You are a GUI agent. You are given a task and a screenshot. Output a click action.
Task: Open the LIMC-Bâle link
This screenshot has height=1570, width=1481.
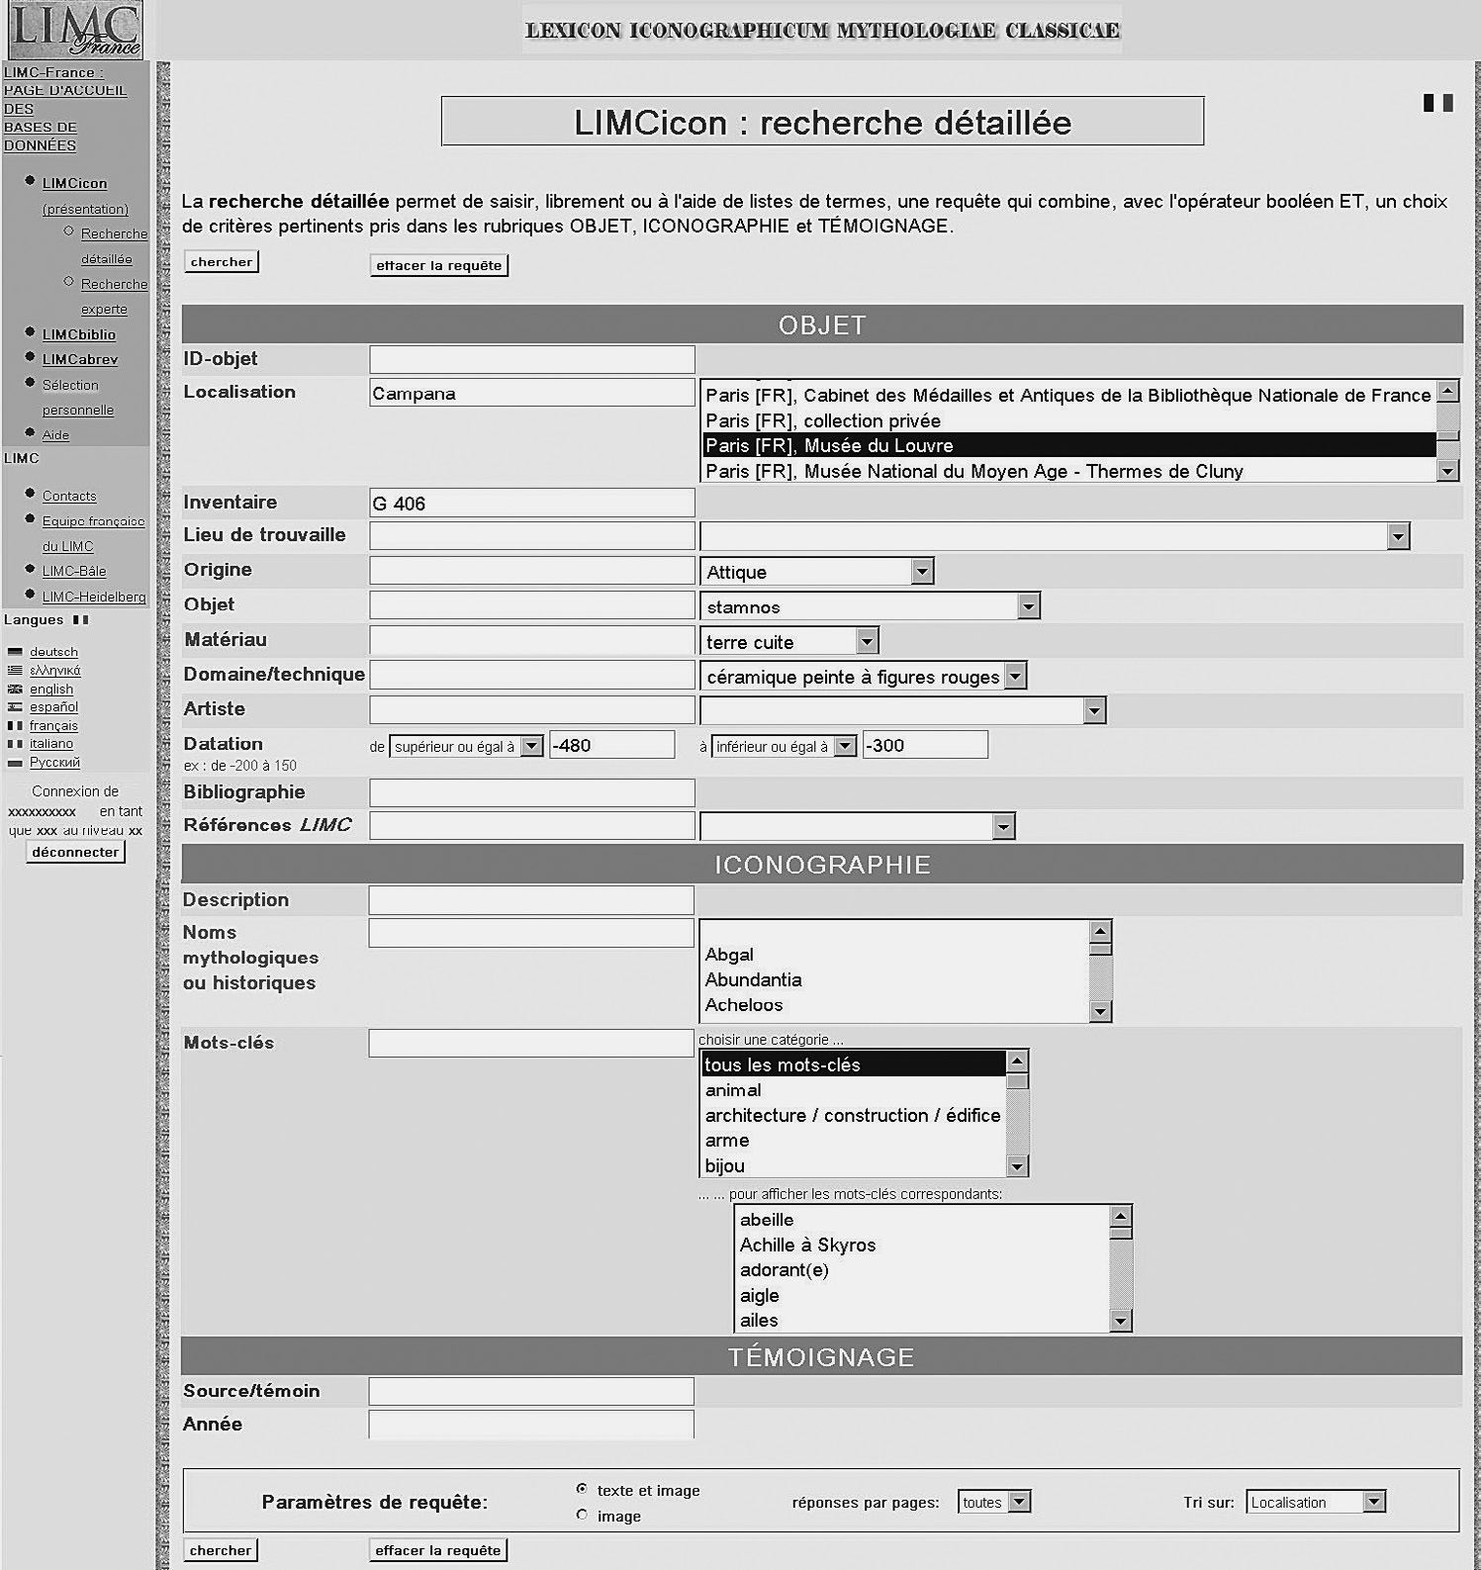[x=74, y=571]
